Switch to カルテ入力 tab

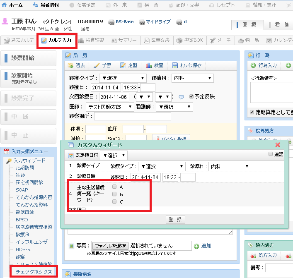coord(57,40)
